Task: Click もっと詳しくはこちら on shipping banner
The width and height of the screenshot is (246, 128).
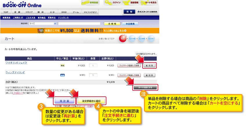Action: pos(115,31)
